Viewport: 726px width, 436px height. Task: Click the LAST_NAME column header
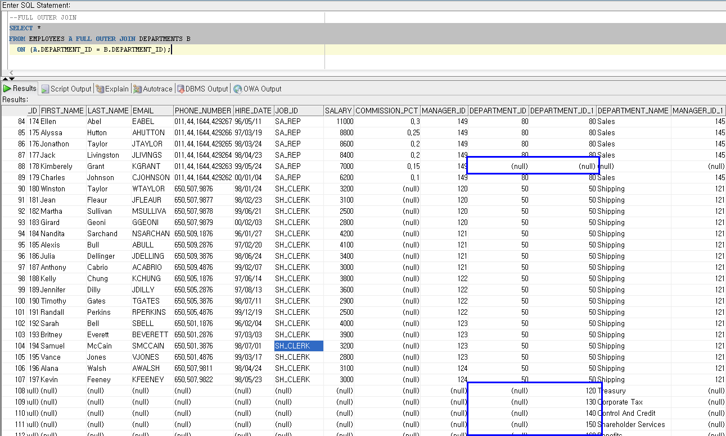[108, 111]
